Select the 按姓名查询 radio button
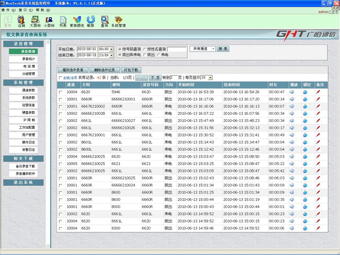This screenshot has height=255, width=340. pos(145,49)
